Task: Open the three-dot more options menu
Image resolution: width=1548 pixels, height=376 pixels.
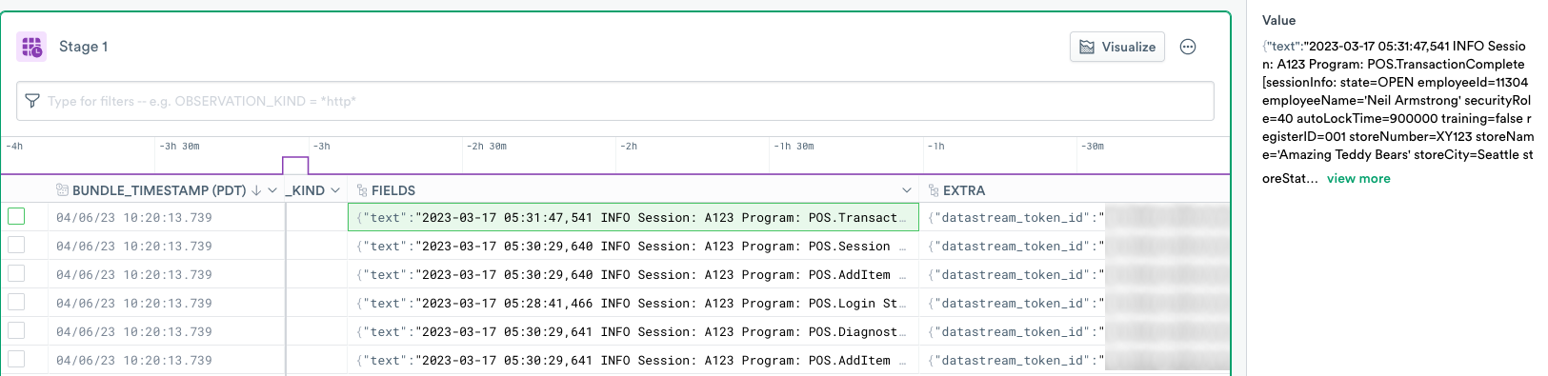Action: [x=1188, y=47]
